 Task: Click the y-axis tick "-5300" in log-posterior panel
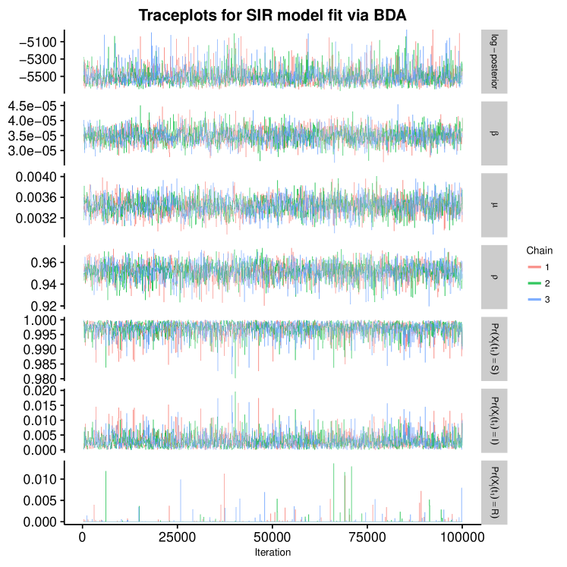38,59
